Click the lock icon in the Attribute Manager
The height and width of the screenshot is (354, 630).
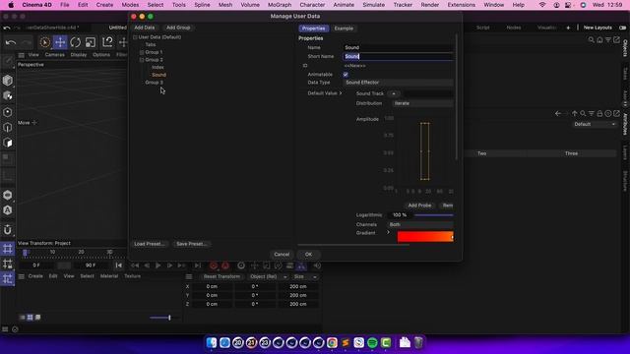click(599, 114)
